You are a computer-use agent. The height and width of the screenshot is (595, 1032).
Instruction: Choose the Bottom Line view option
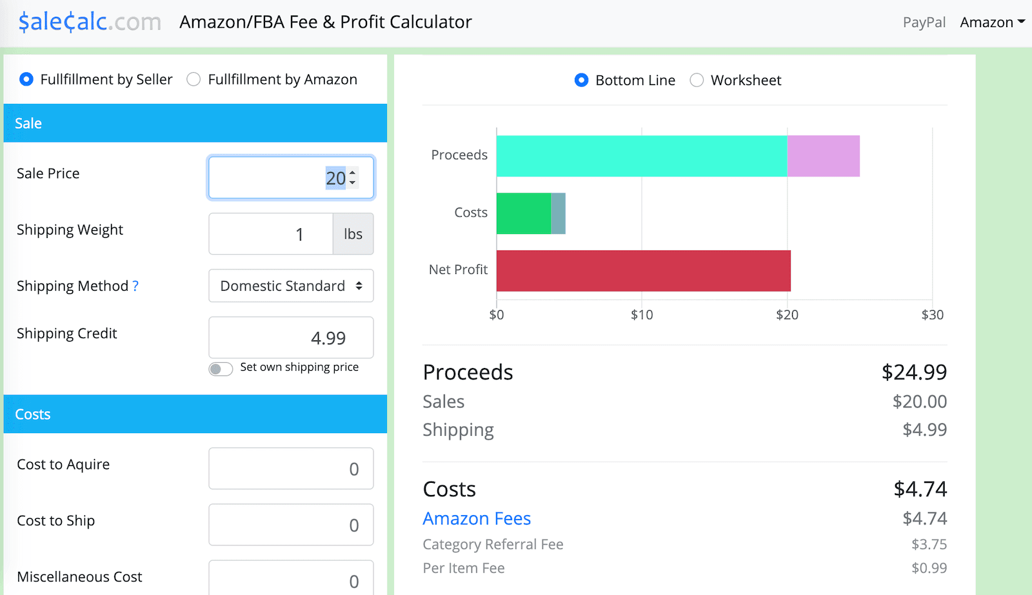[581, 80]
